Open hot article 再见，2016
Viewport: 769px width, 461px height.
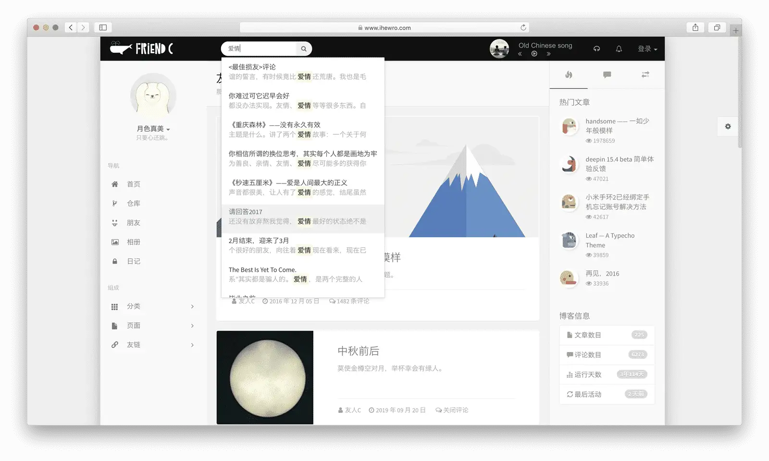(602, 274)
